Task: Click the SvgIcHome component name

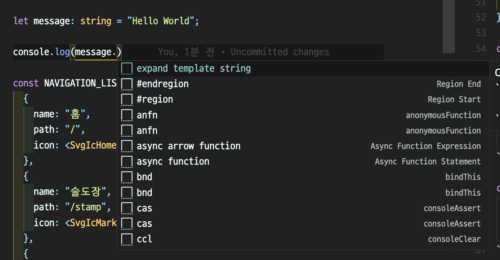Action: [x=93, y=145]
